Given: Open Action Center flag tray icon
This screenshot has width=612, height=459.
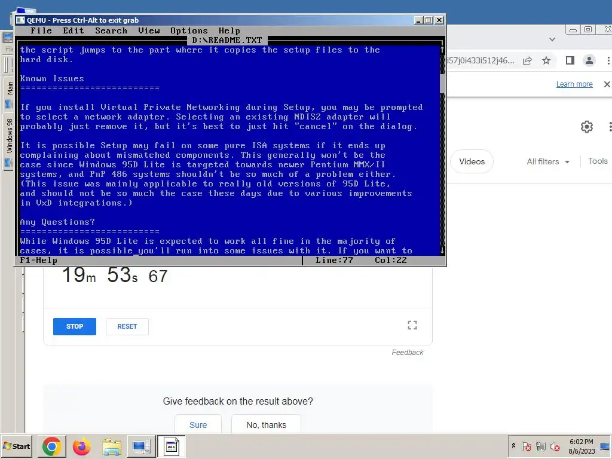Looking at the screenshot, I should click(x=526, y=446).
